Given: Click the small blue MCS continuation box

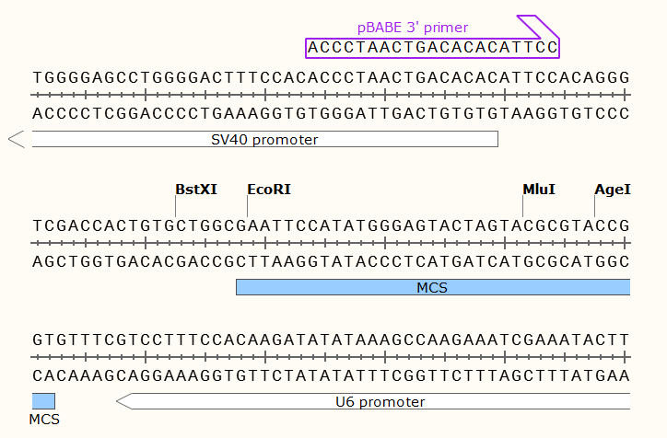Looking at the screenshot, I should point(43,401).
